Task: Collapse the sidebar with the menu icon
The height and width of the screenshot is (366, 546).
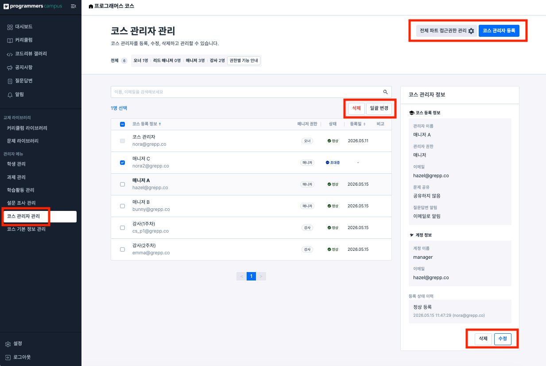Action: (74, 6)
